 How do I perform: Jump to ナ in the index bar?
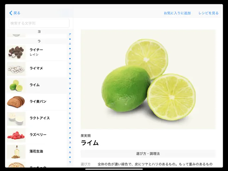70,93
